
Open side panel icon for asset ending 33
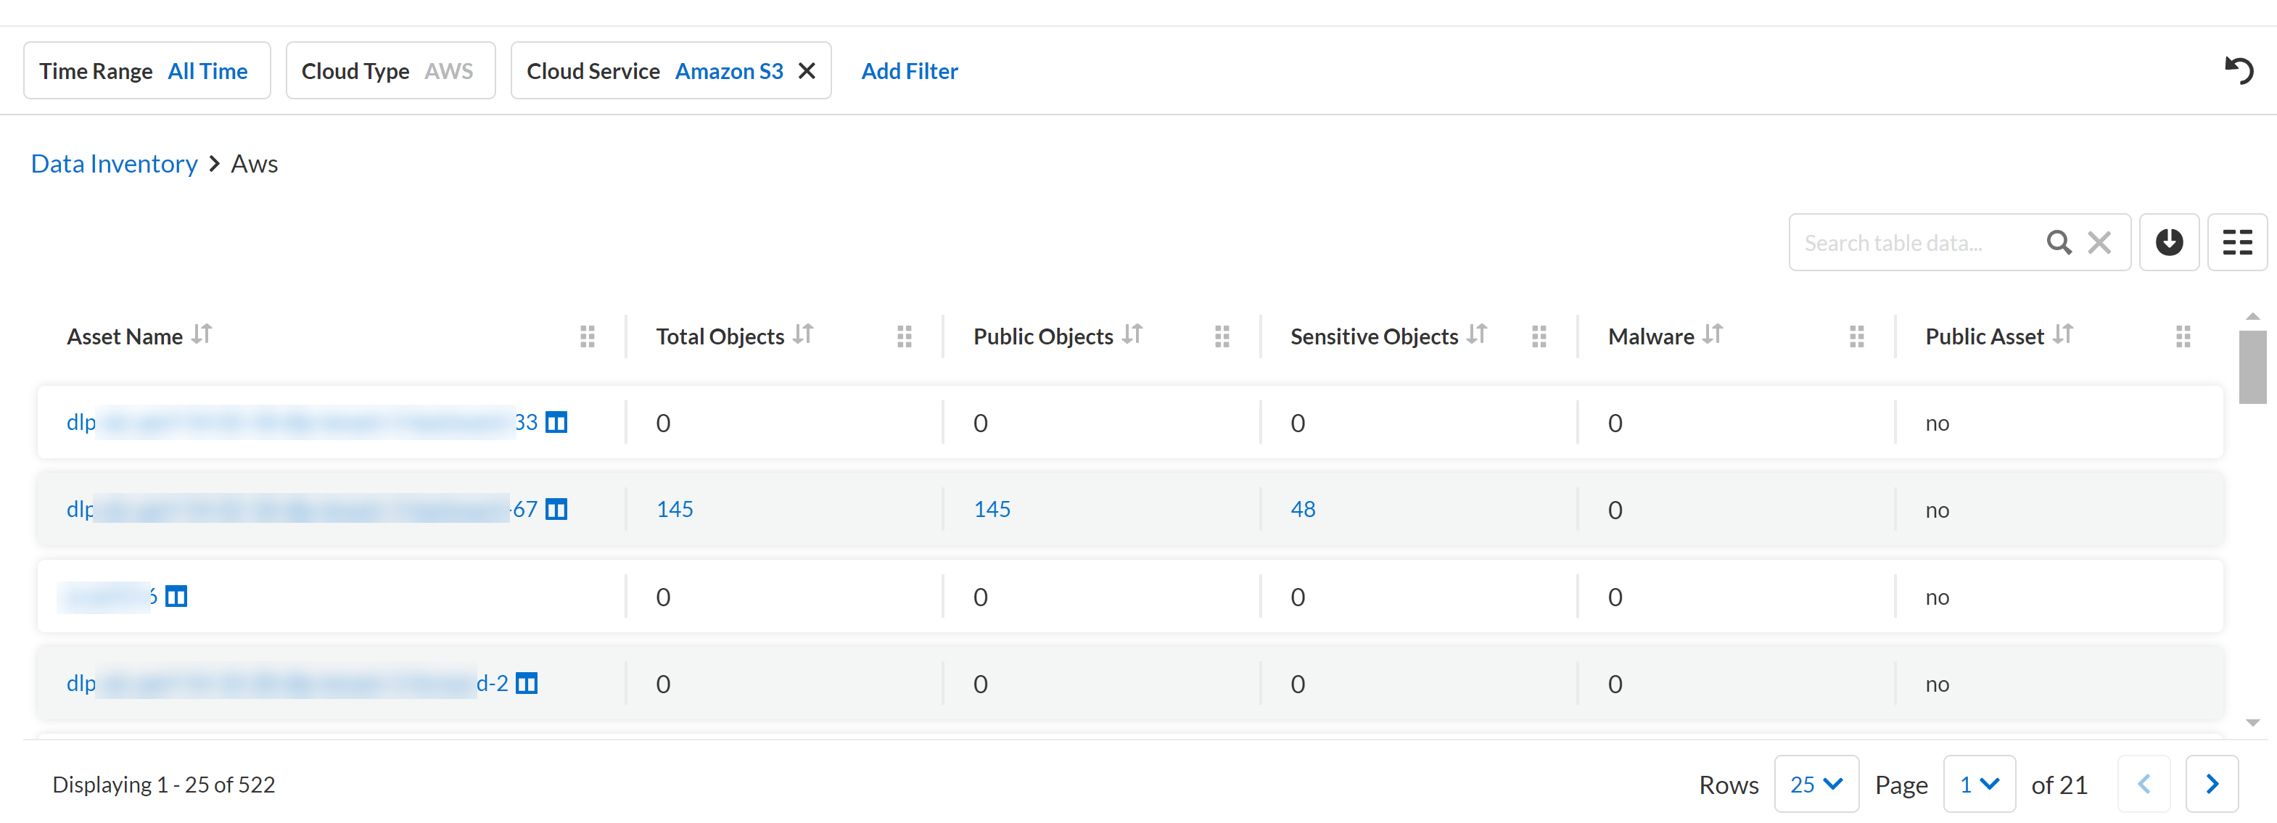pos(556,423)
